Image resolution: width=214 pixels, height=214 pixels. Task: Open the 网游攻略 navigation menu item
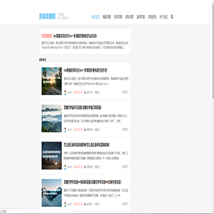click(x=106, y=17)
